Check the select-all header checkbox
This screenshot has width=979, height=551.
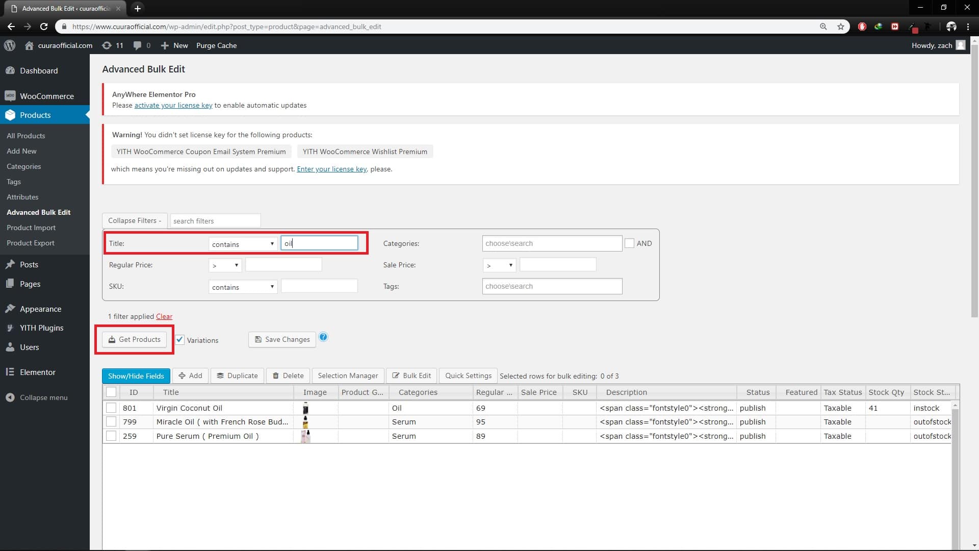tap(111, 392)
